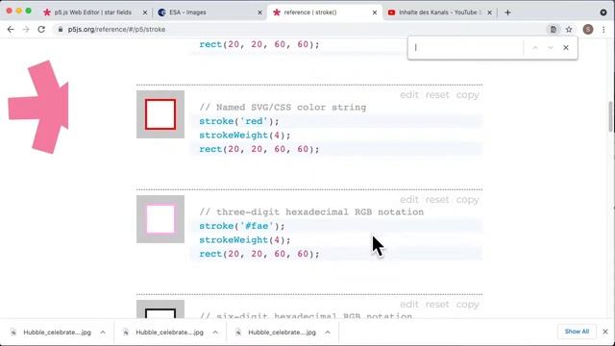Close the downloads bar
Image resolution: width=615 pixels, height=346 pixels.
coord(605,332)
